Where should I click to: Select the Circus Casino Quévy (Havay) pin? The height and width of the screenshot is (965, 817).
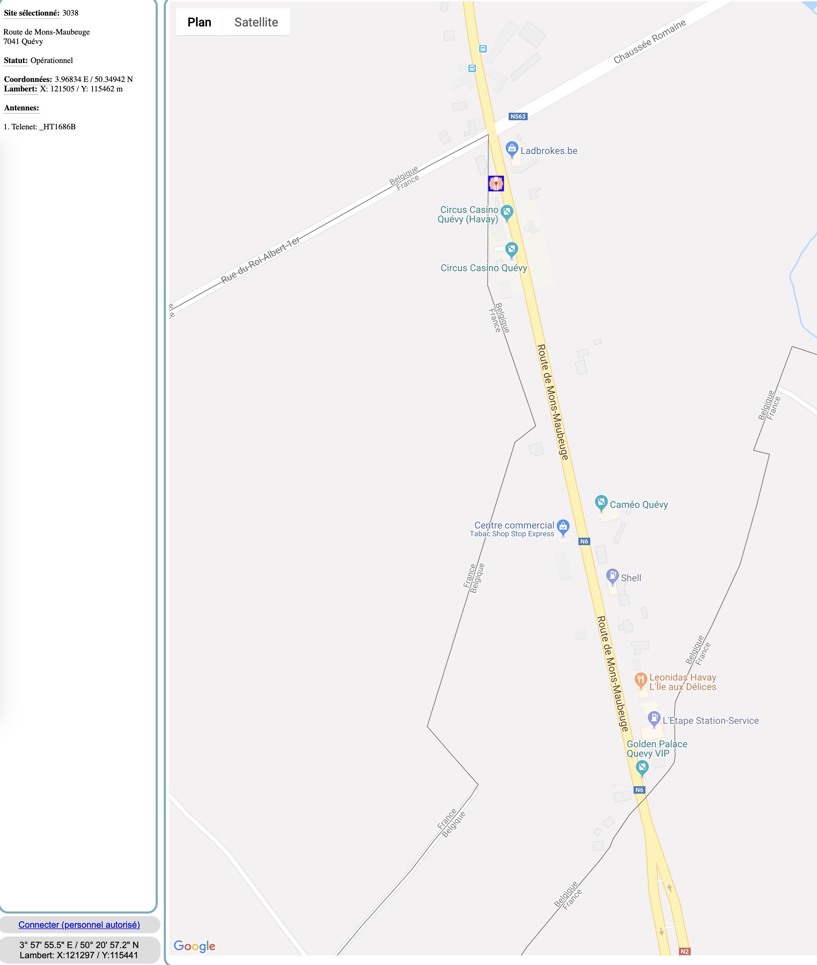point(507,213)
